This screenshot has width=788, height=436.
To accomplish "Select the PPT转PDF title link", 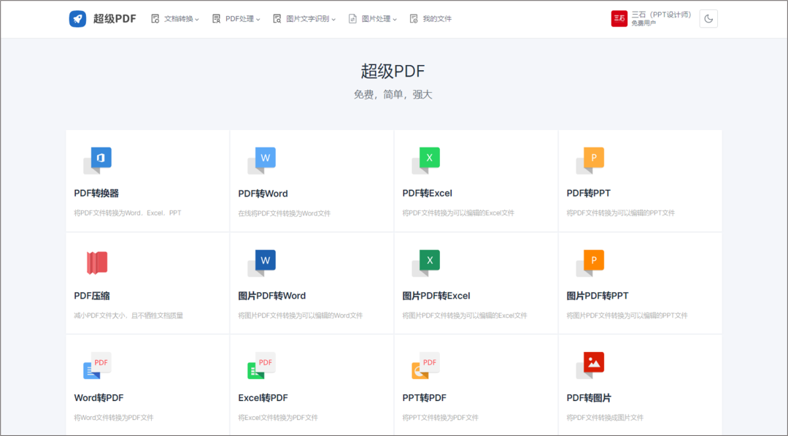I will [425, 398].
